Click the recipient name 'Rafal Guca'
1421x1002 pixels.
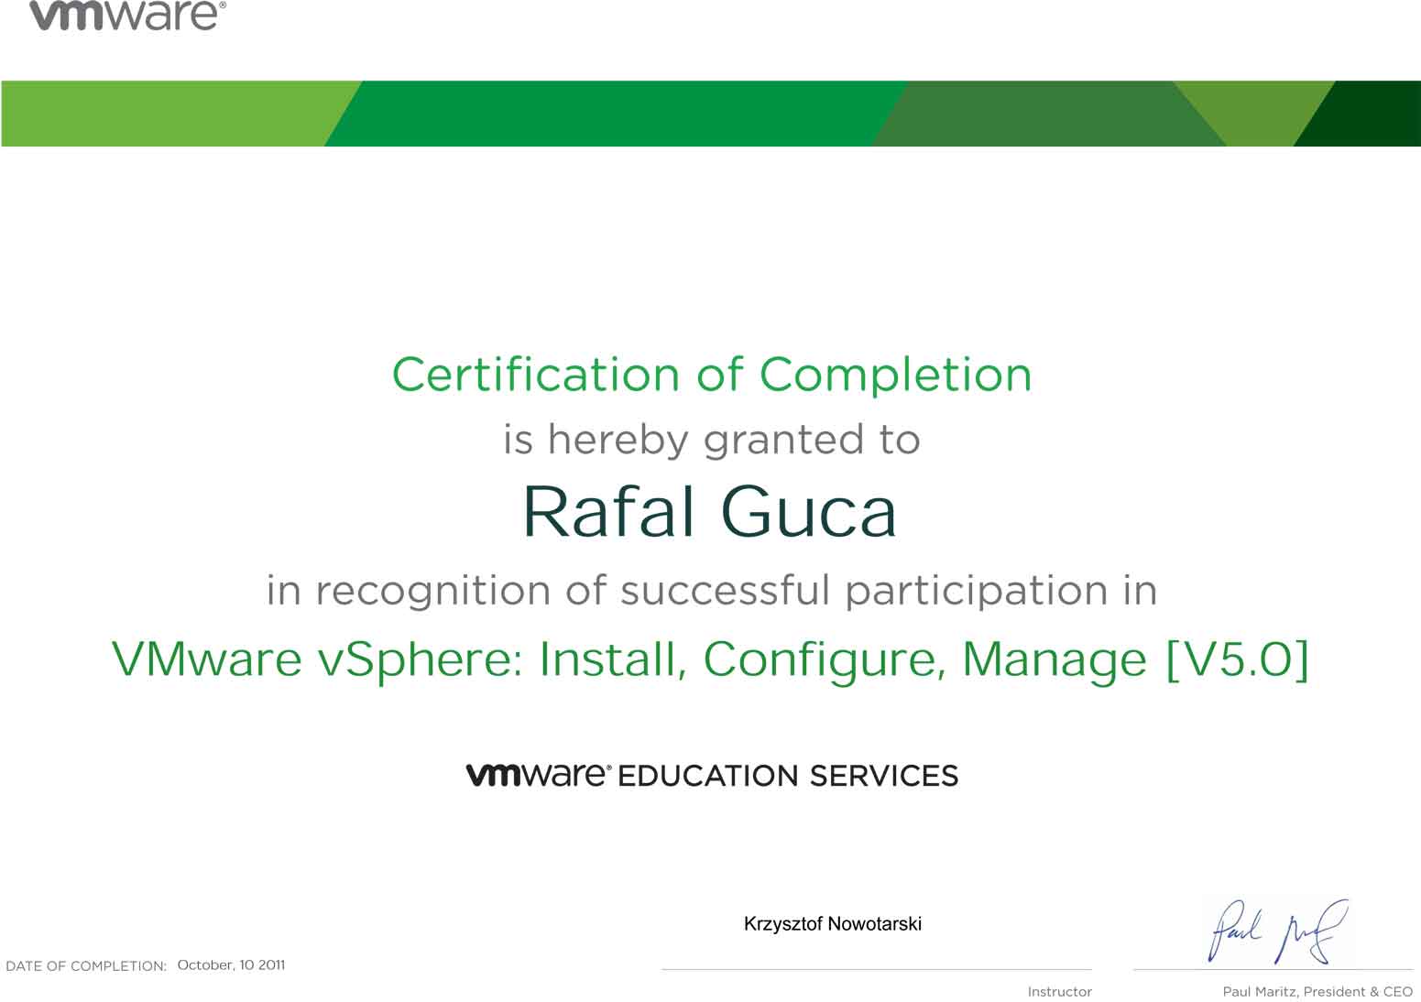710,511
